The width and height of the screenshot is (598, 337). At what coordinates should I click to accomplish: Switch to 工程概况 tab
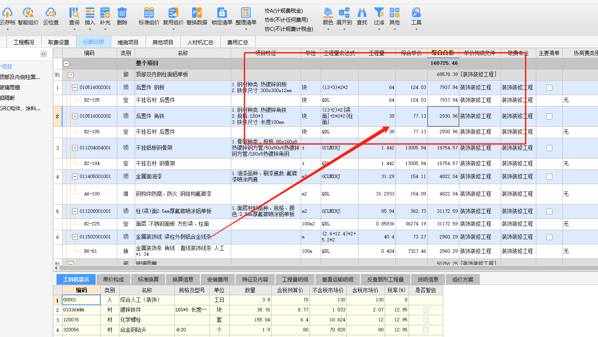(x=24, y=42)
